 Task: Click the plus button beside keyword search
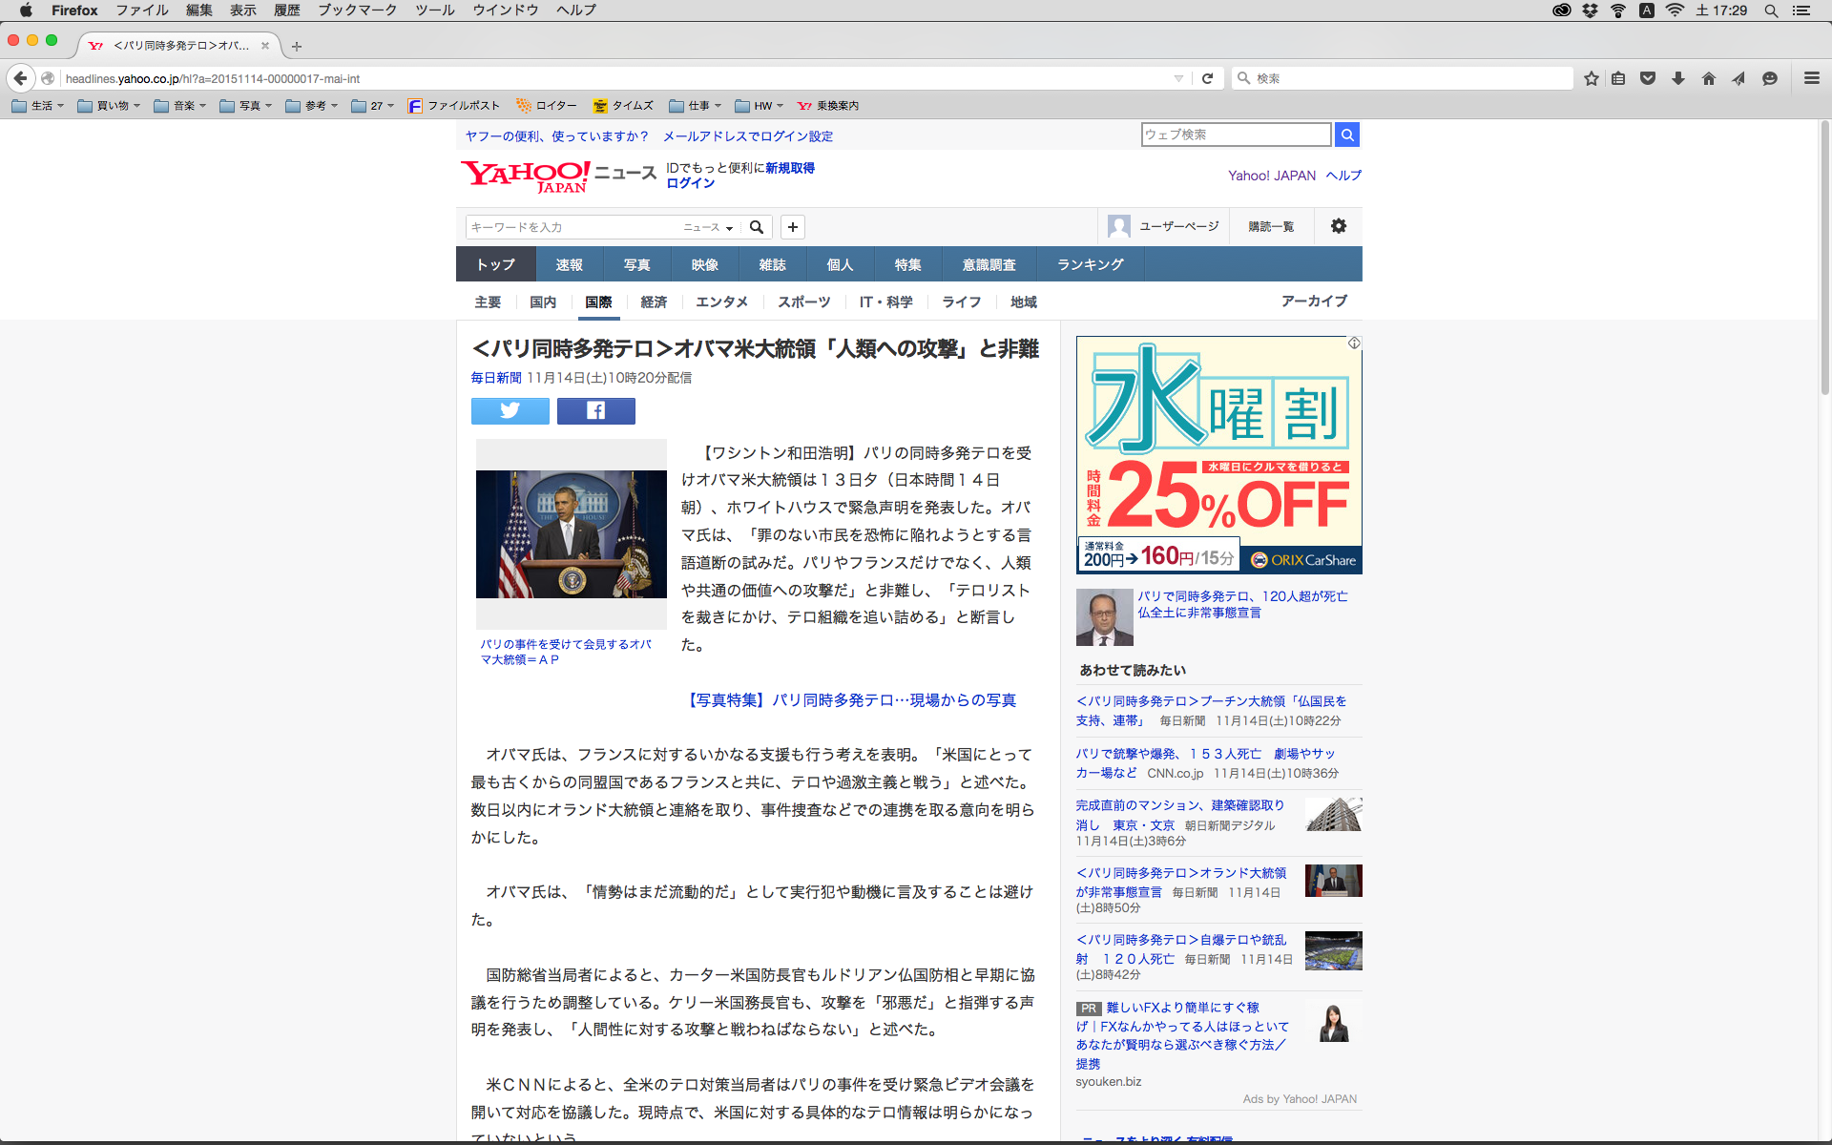(x=792, y=227)
